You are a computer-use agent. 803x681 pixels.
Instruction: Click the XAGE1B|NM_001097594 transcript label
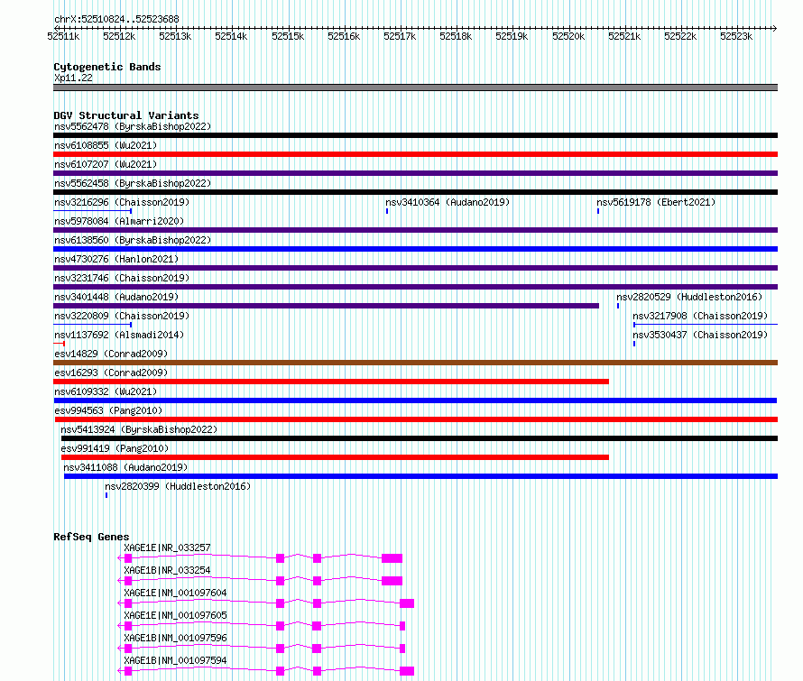[x=175, y=660]
